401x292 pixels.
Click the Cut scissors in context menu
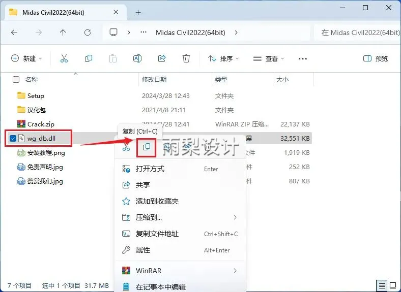tap(126, 147)
